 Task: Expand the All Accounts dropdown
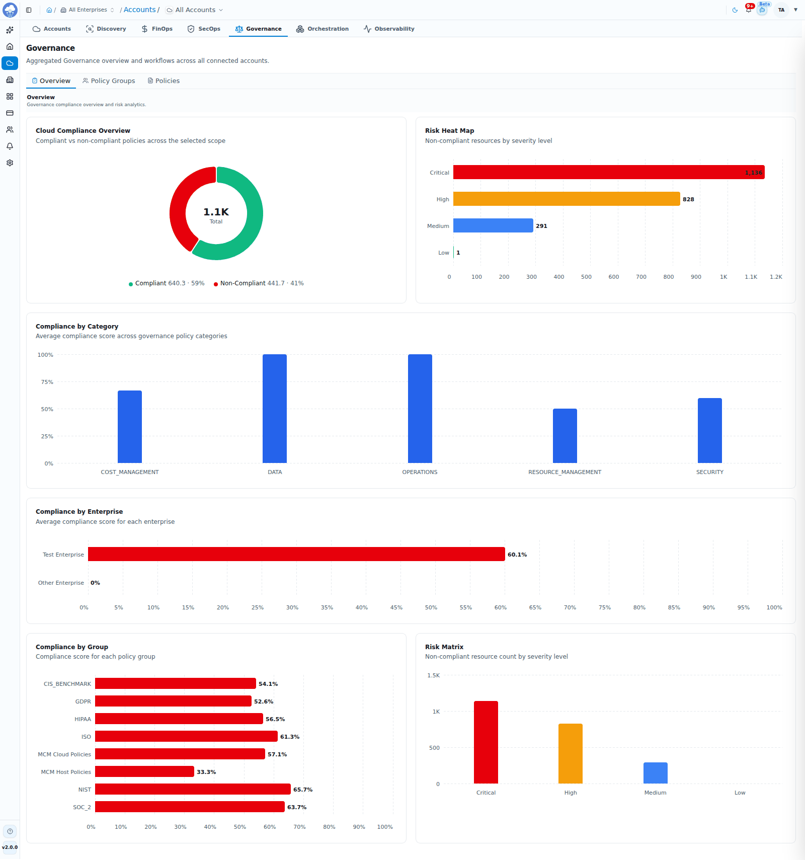[x=195, y=10]
